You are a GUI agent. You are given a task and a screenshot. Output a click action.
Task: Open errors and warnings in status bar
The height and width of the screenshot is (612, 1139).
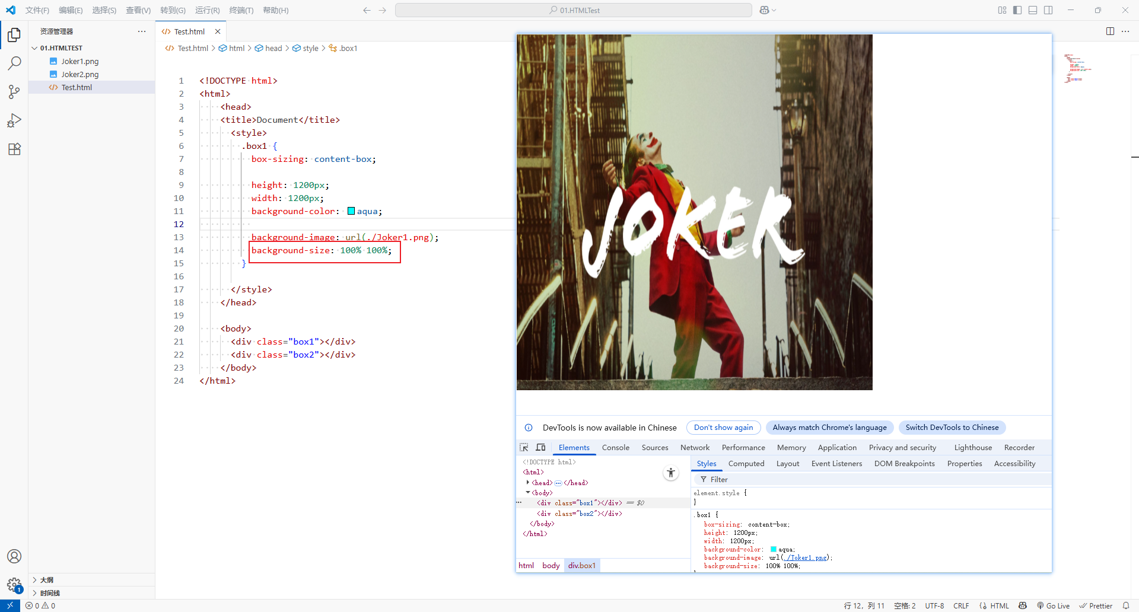point(40,605)
